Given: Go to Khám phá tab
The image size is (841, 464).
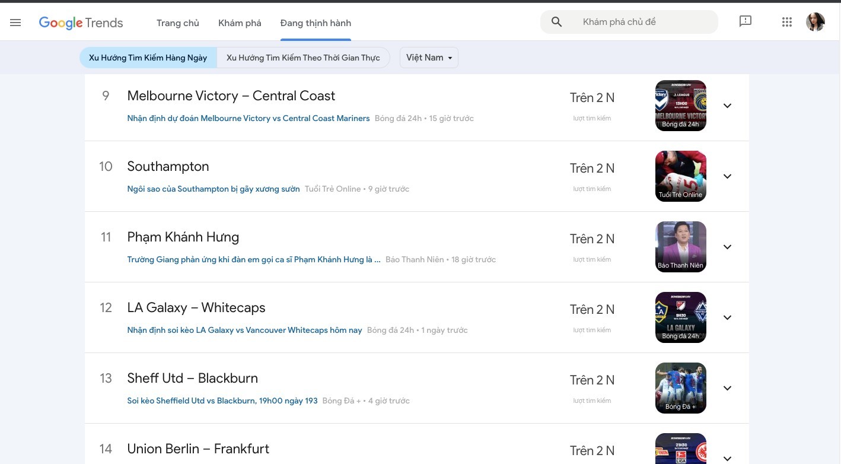Looking at the screenshot, I should (240, 23).
